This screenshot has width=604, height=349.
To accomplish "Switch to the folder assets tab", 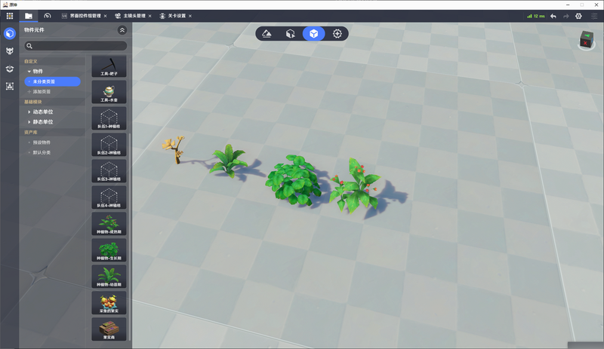I will (x=29, y=16).
